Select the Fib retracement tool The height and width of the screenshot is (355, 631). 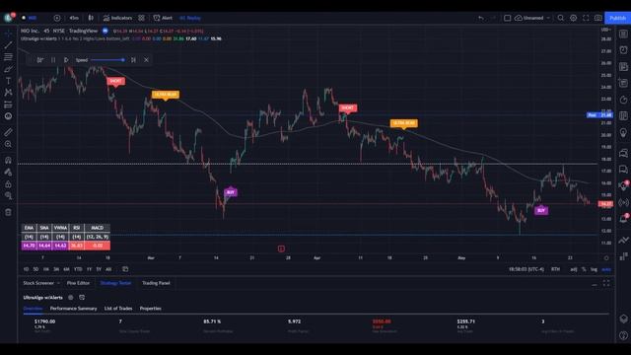click(x=8, y=57)
